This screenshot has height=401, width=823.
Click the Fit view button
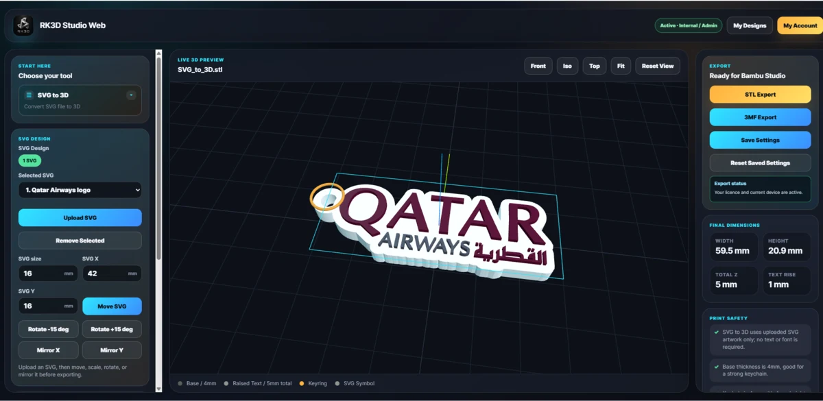click(x=621, y=66)
